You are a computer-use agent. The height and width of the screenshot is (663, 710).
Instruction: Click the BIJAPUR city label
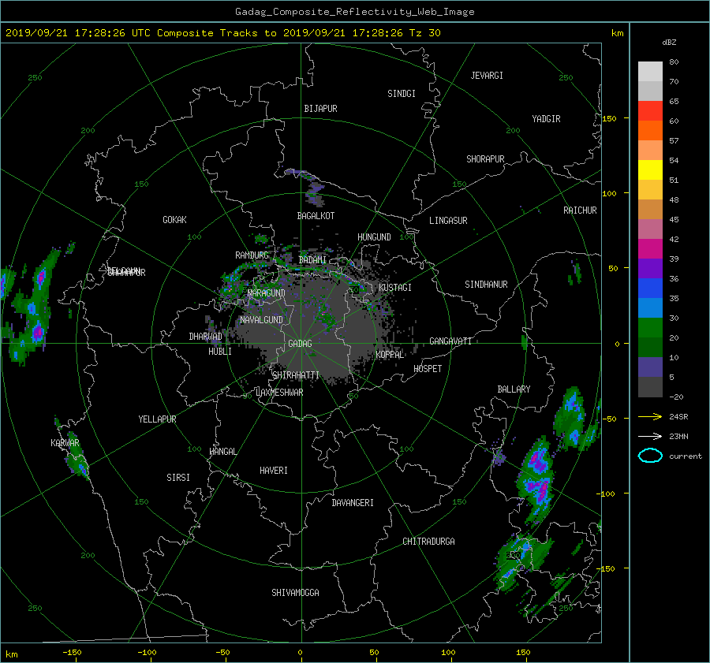(x=320, y=109)
